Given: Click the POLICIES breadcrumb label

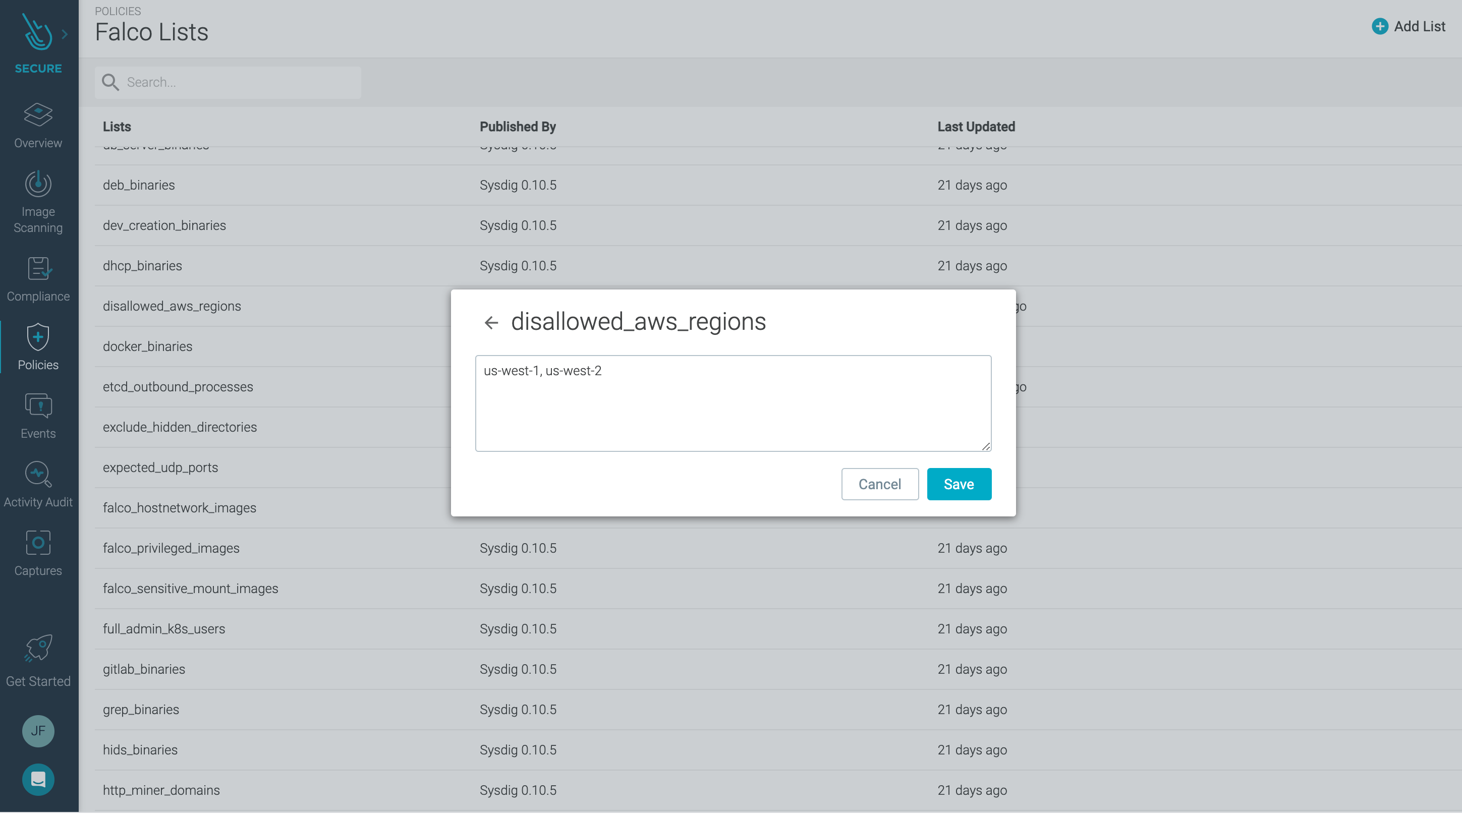Looking at the screenshot, I should click(118, 11).
